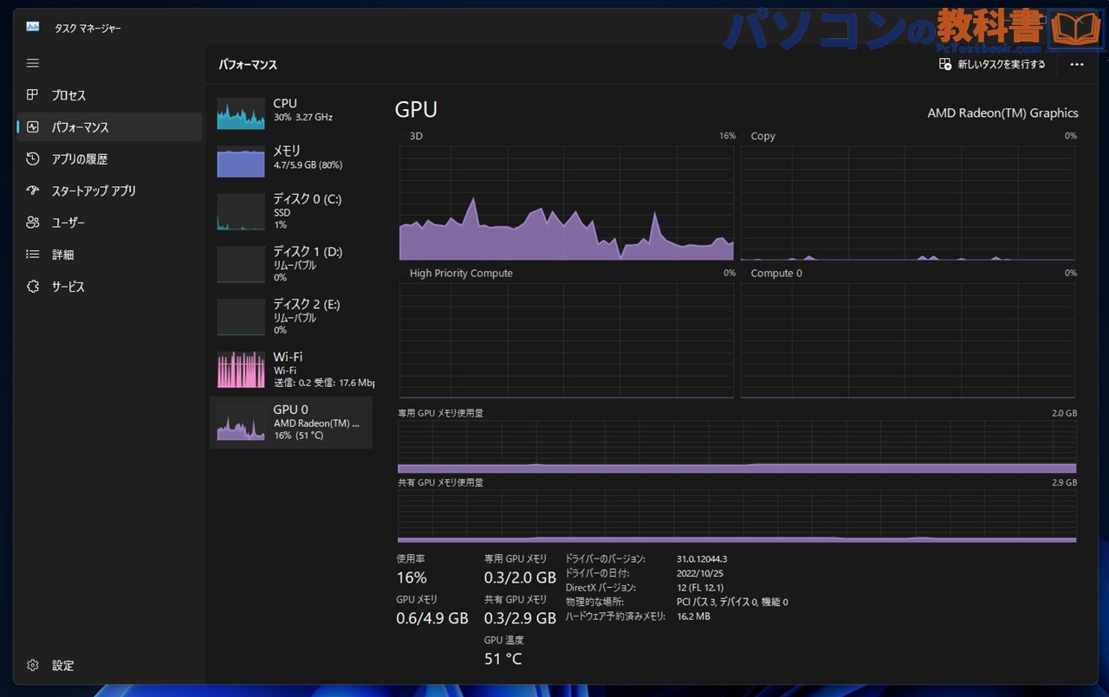This screenshot has height=697, width=1109.
Task: Select the CPU performance thumbnail
Action: click(x=290, y=113)
